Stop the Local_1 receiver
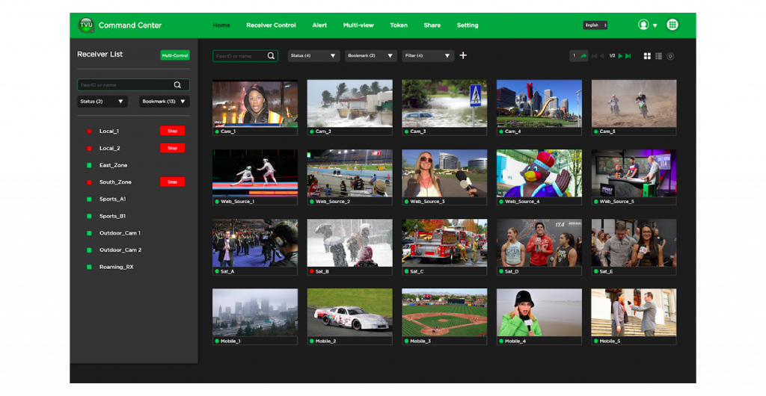Screen dimensions: 766x396 pos(172,131)
